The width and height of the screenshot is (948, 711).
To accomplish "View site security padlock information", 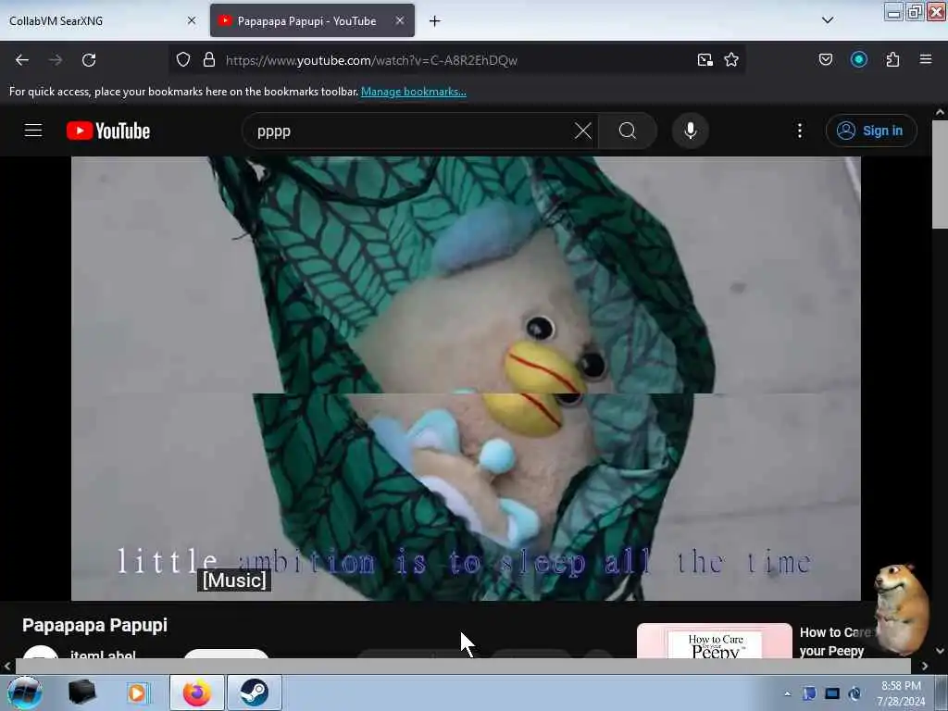I will [209, 59].
